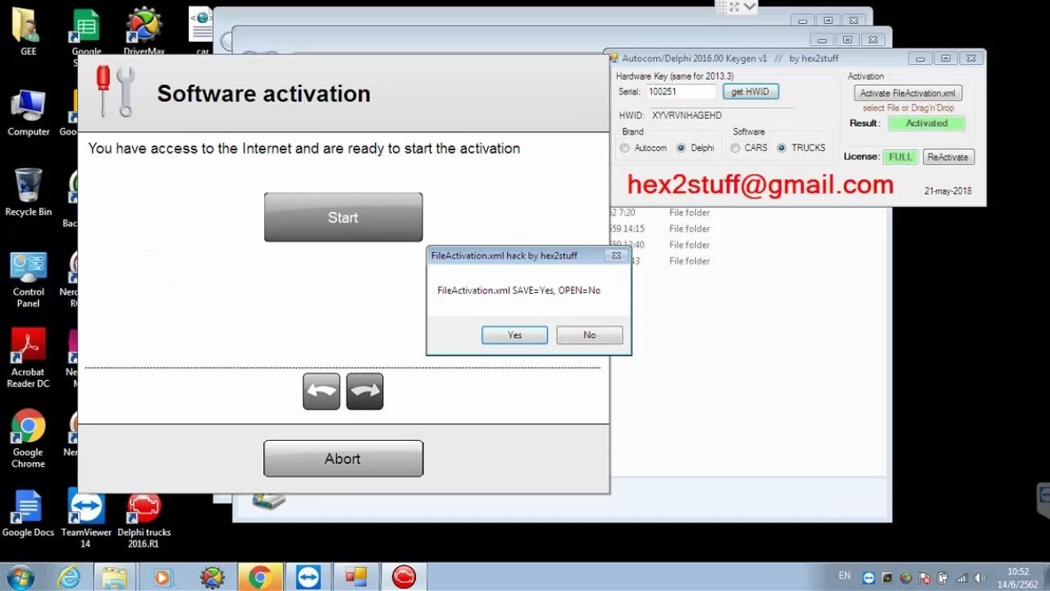This screenshot has width=1050, height=591.
Task: Open the Recycle Bin desktop icon
Action: coord(28,193)
